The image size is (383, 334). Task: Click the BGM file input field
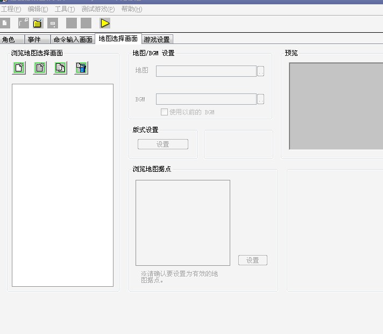click(206, 99)
